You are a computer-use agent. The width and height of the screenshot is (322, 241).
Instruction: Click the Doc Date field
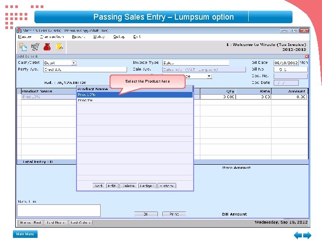286,83
